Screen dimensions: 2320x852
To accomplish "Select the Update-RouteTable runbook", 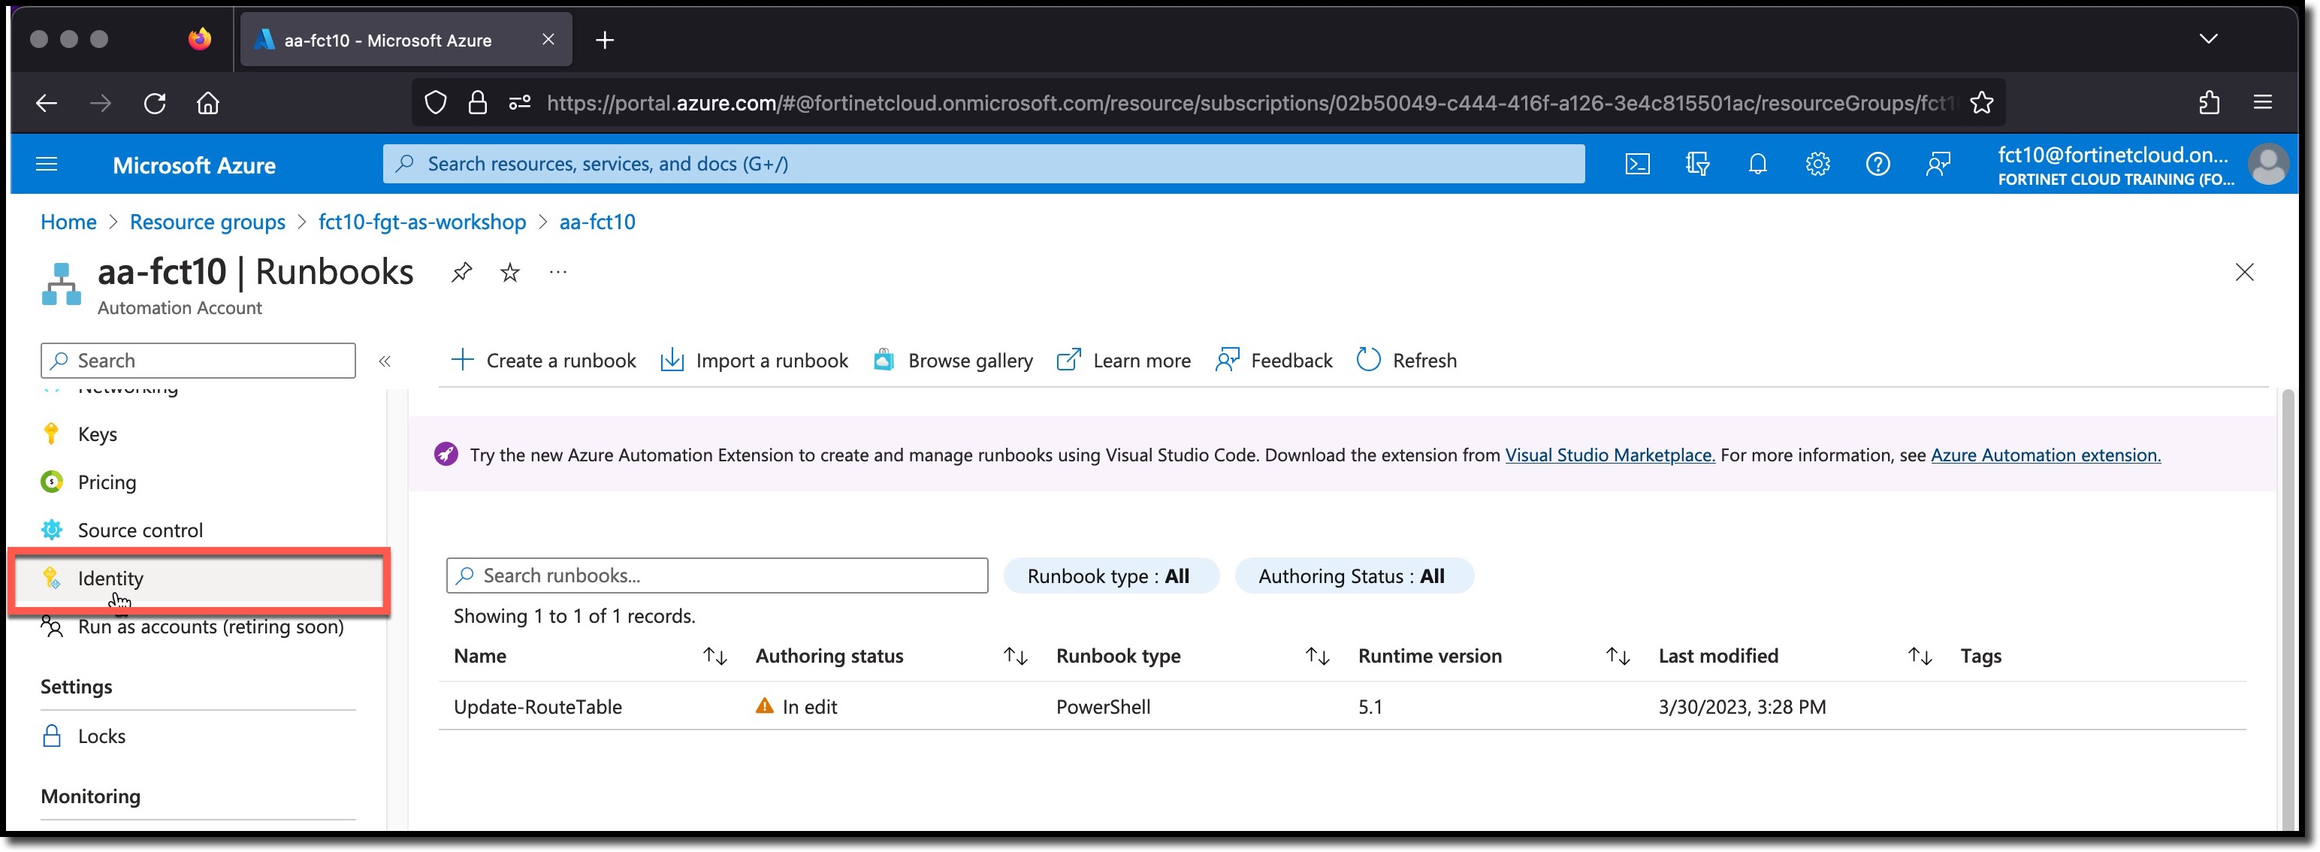I will (x=537, y=705).
